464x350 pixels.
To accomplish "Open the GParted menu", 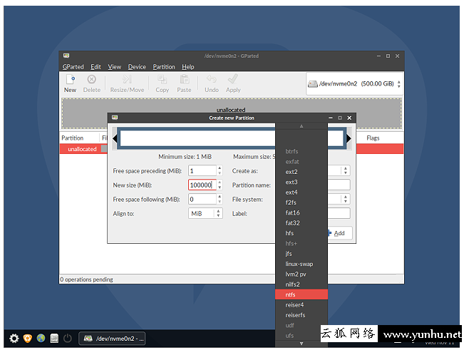I will point(73,67).
